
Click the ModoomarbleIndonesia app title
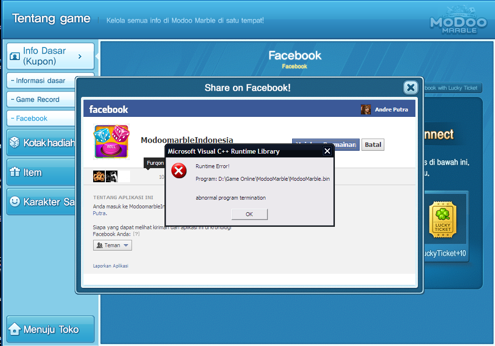click(187, 140)
